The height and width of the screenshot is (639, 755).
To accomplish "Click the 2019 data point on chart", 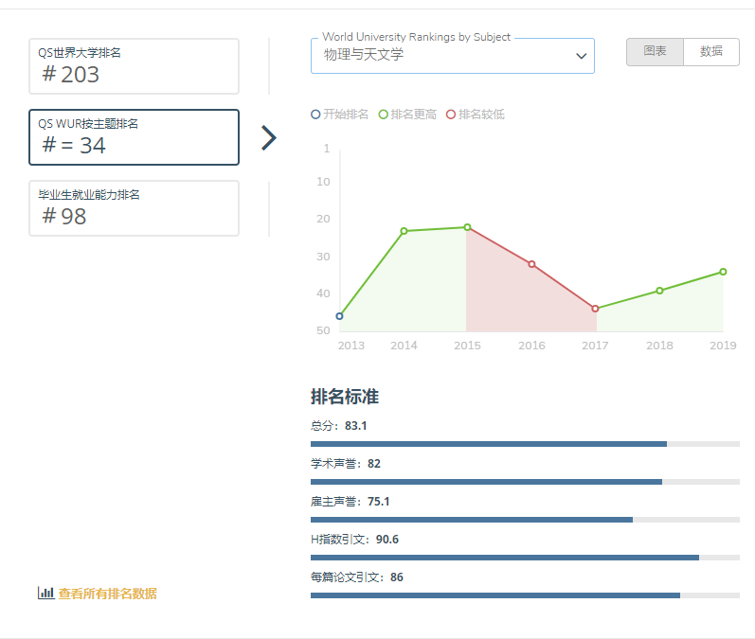I will [x=723, y=272].
